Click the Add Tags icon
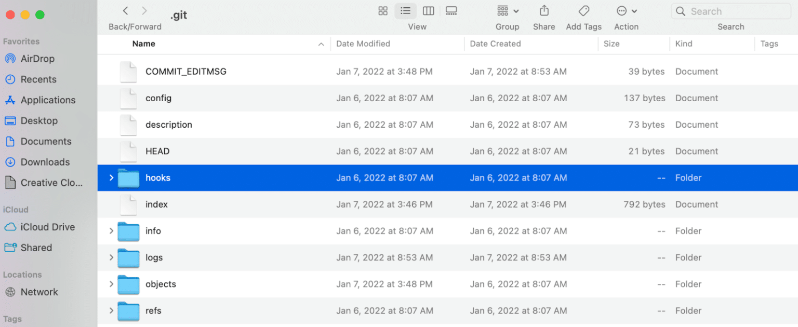The width and height of the screenshot is (798, 327). coord(583,10)
